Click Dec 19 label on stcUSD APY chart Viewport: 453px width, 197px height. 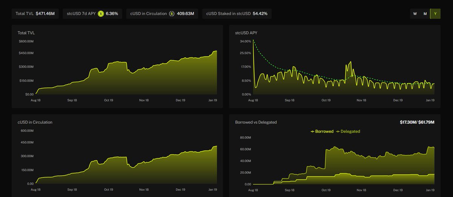coord(398,100)
